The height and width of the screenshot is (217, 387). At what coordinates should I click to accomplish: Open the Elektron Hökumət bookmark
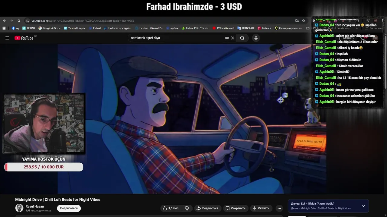point(148,28)
